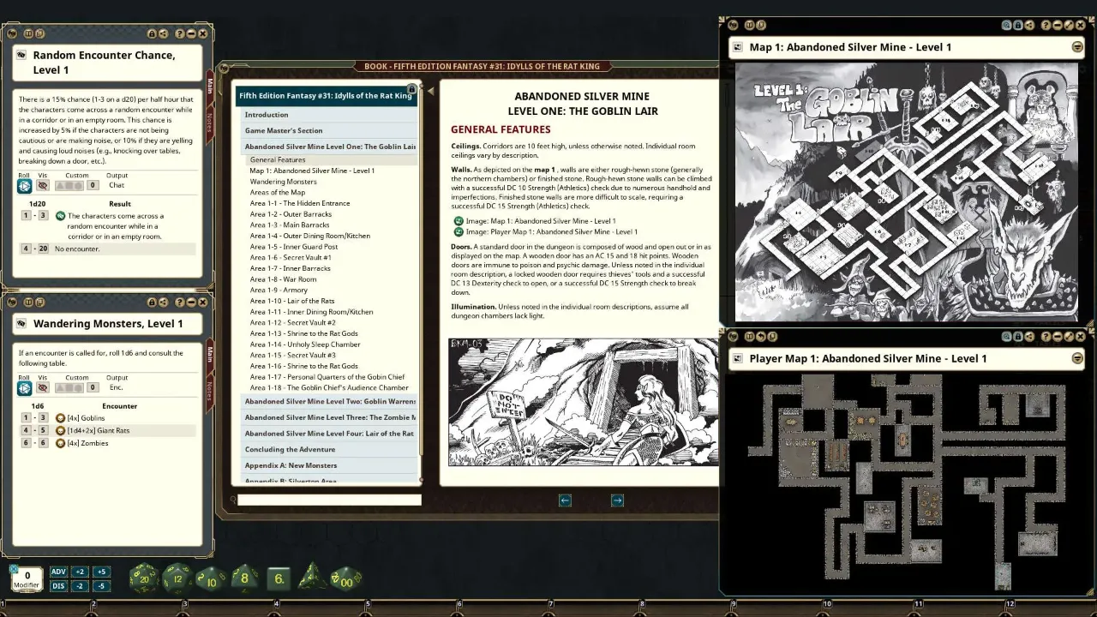
Task: Roll the d4 pyramid die
Action: (312, 577)
